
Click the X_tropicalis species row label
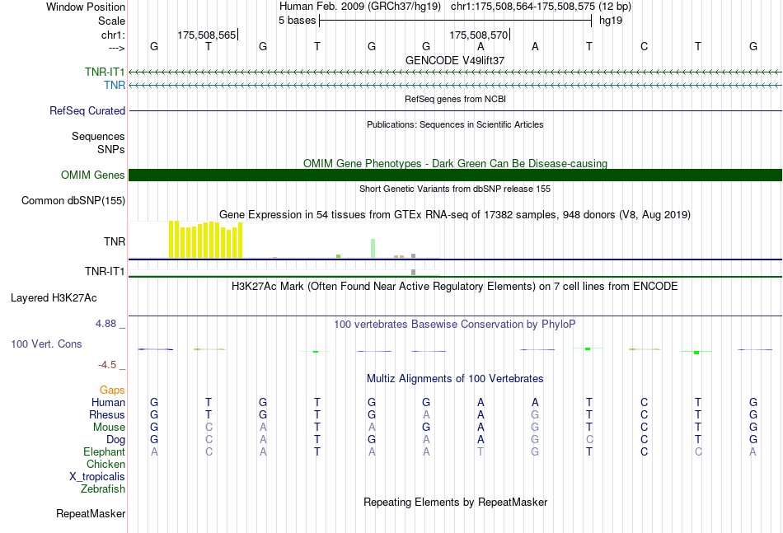tap(97, 477)
